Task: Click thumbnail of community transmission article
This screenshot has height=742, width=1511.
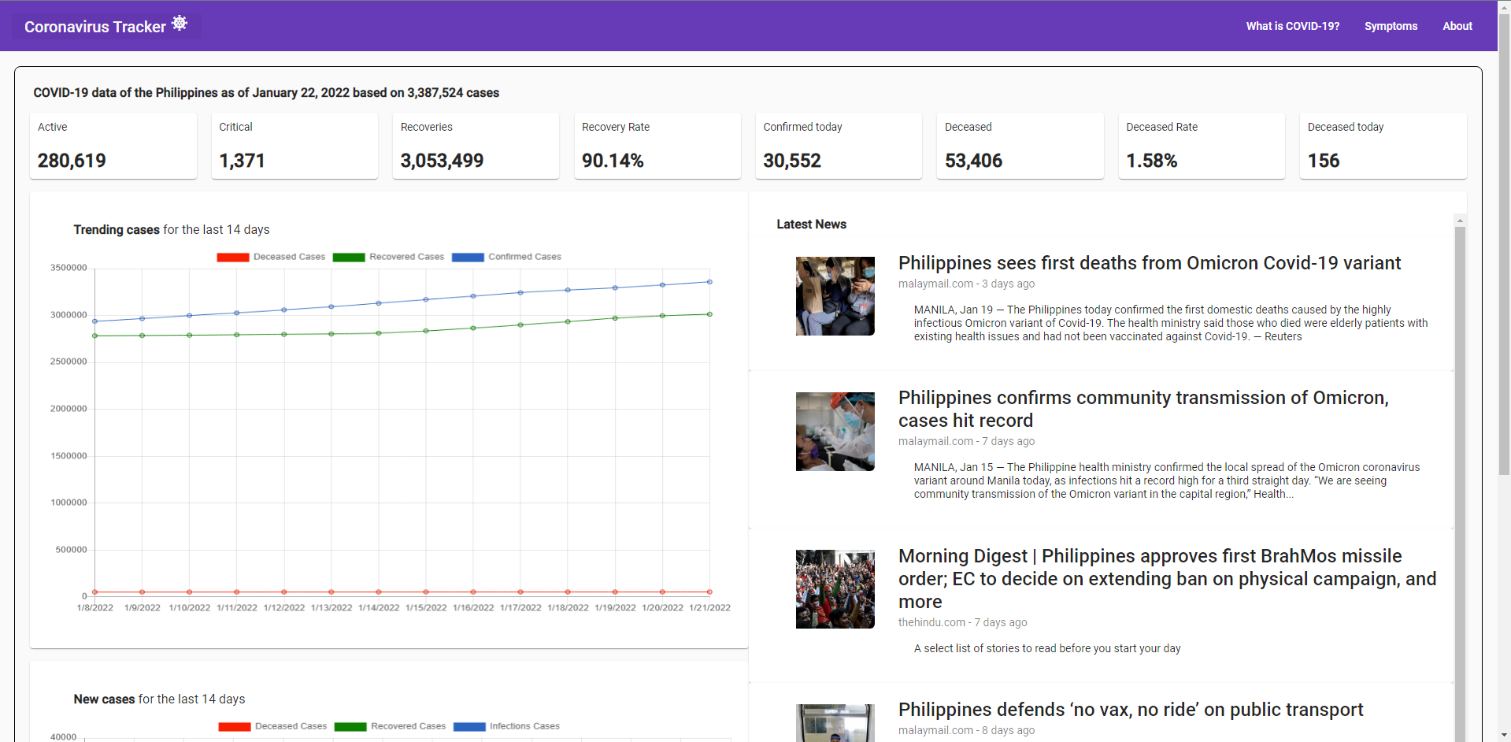Action: coord(835,432)
